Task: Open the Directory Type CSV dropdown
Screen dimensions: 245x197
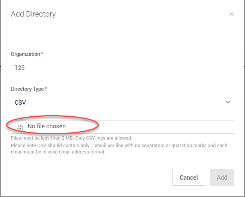Action: pos(122,102)
